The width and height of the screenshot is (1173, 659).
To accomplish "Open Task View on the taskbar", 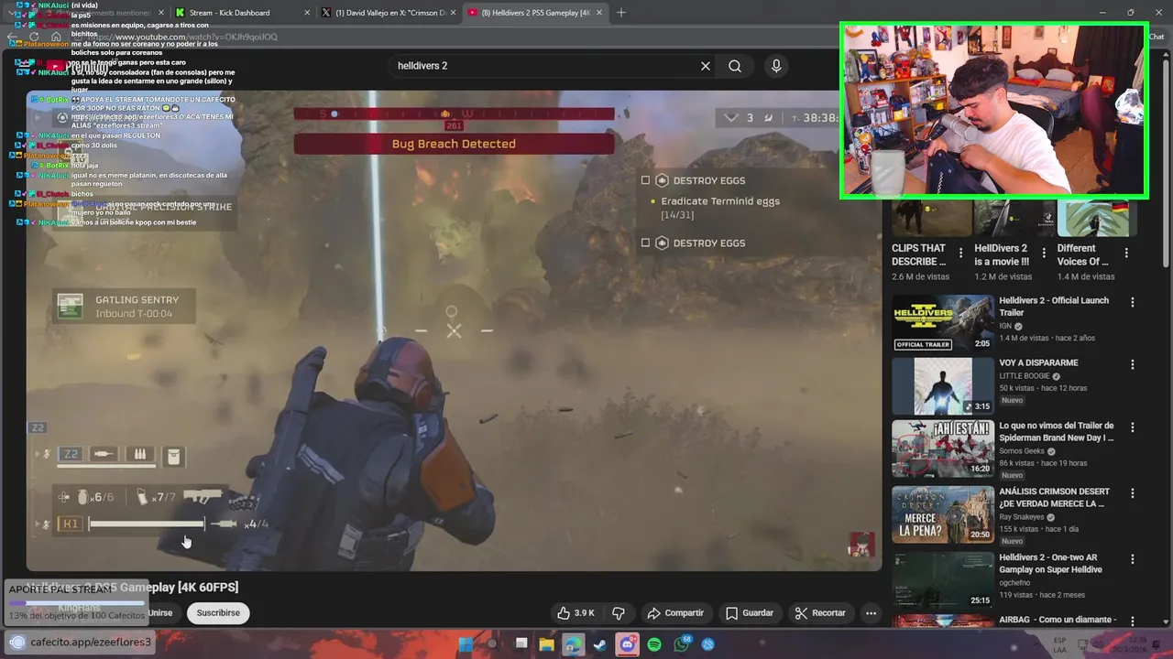I will pyautogui.click(x=521, y=644).
